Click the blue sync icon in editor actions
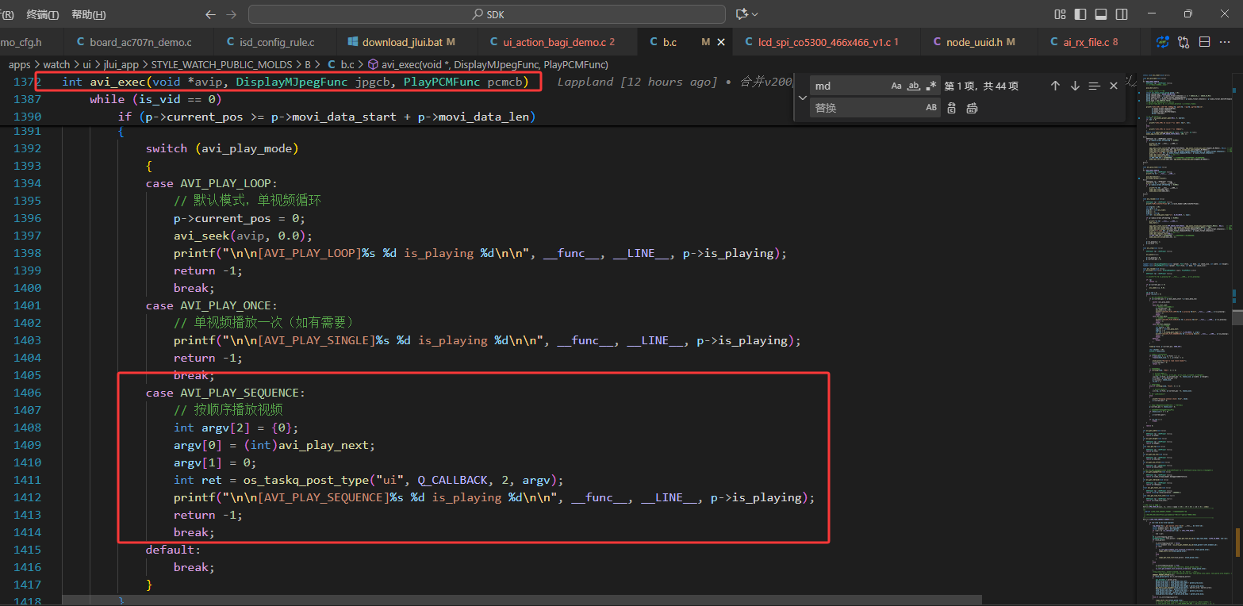The image size is (1243, 606). 1163,42
